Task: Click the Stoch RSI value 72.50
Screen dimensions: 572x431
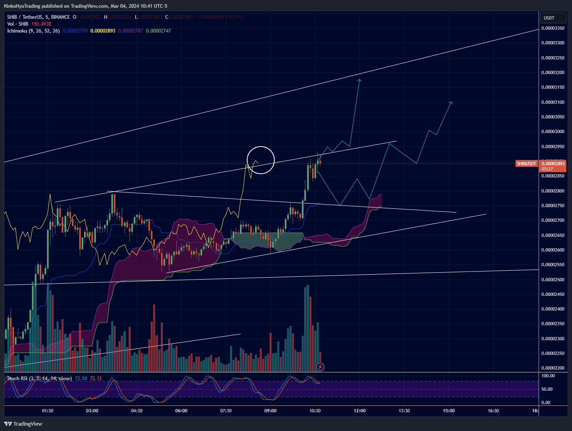Action: tap(81, 378)
